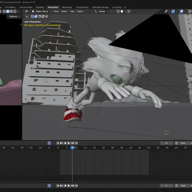
Task: Toggle proportional editing
Action: (129, 11)
